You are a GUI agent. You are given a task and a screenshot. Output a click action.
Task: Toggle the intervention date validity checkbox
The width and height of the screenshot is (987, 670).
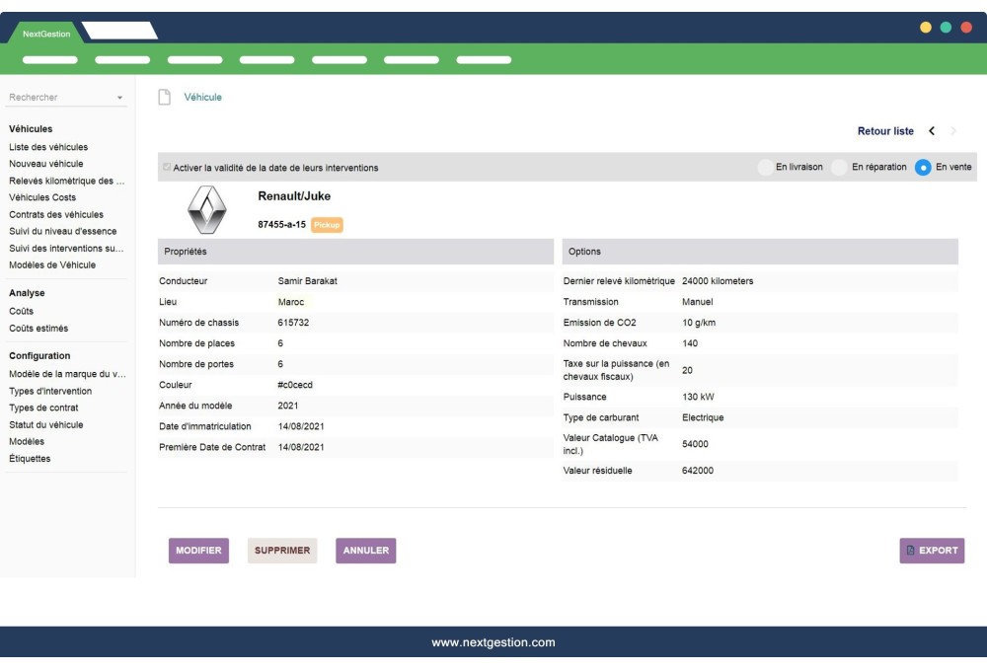[x=167, y=168]
